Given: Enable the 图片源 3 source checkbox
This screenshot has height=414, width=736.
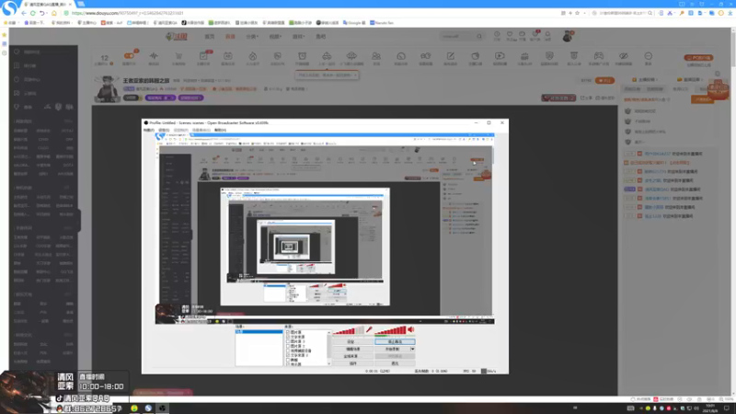Looking at the screenshot, I should 288,341.
